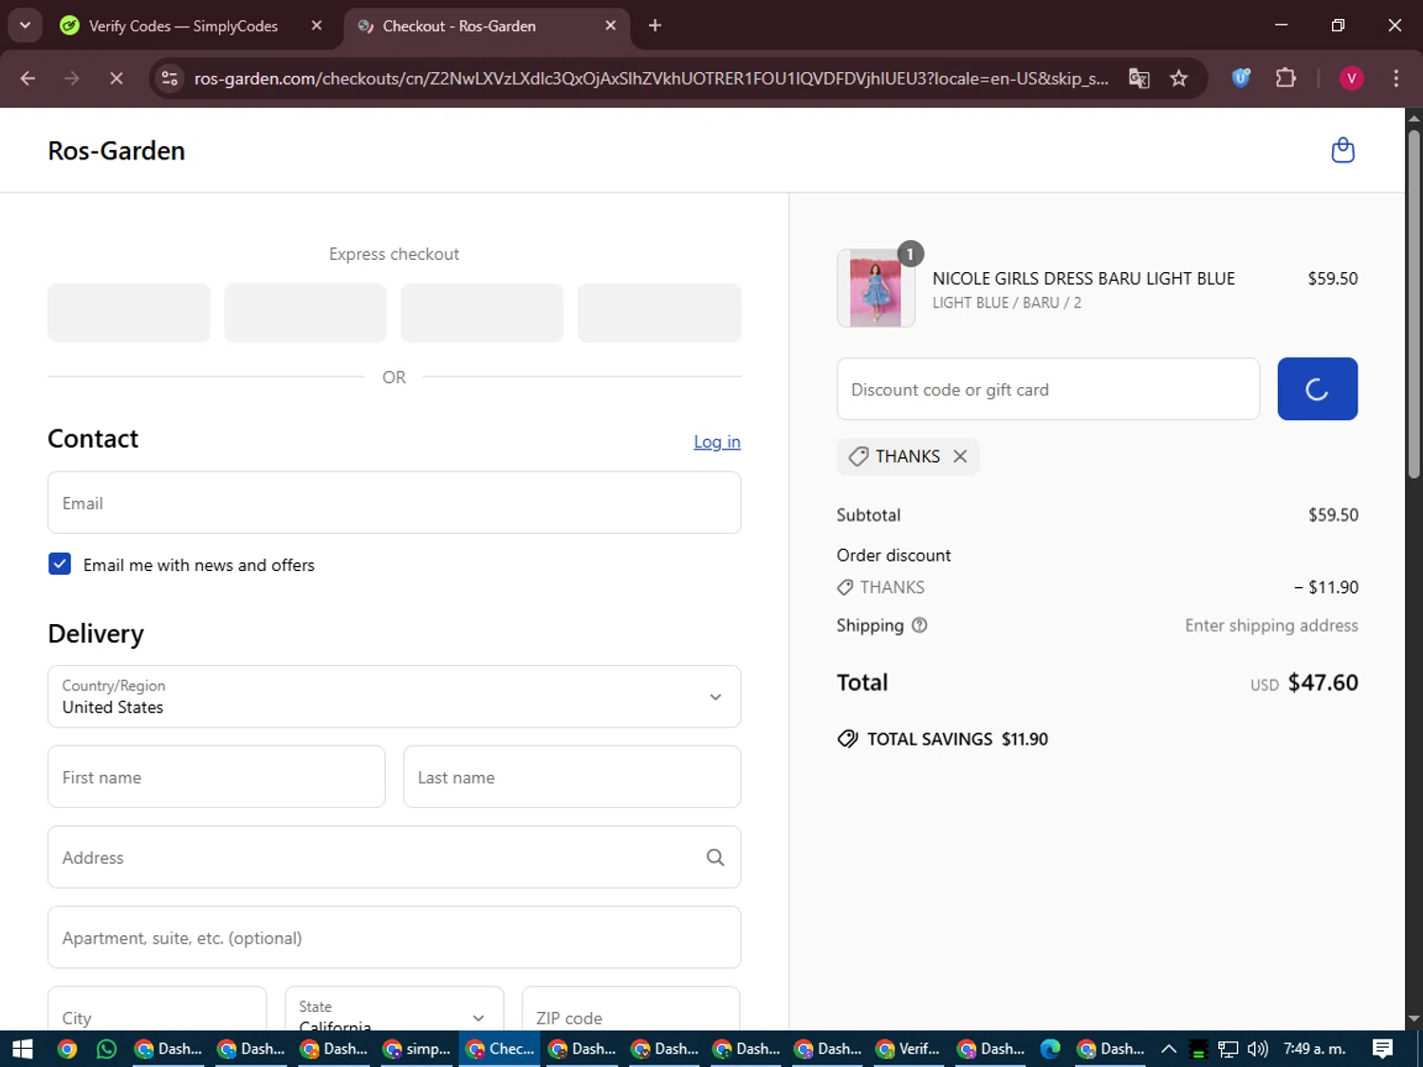Open the cart bag icon

1342,151
